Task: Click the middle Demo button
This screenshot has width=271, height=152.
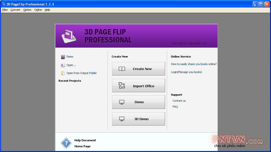Action: click(138, 102)
